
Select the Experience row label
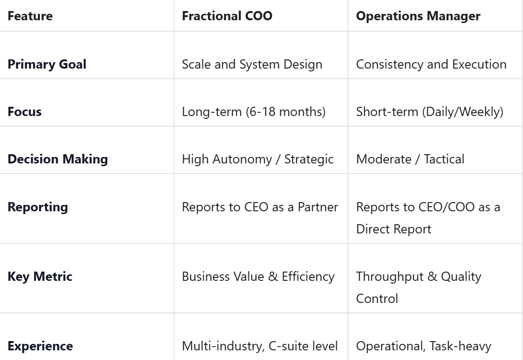41,346
